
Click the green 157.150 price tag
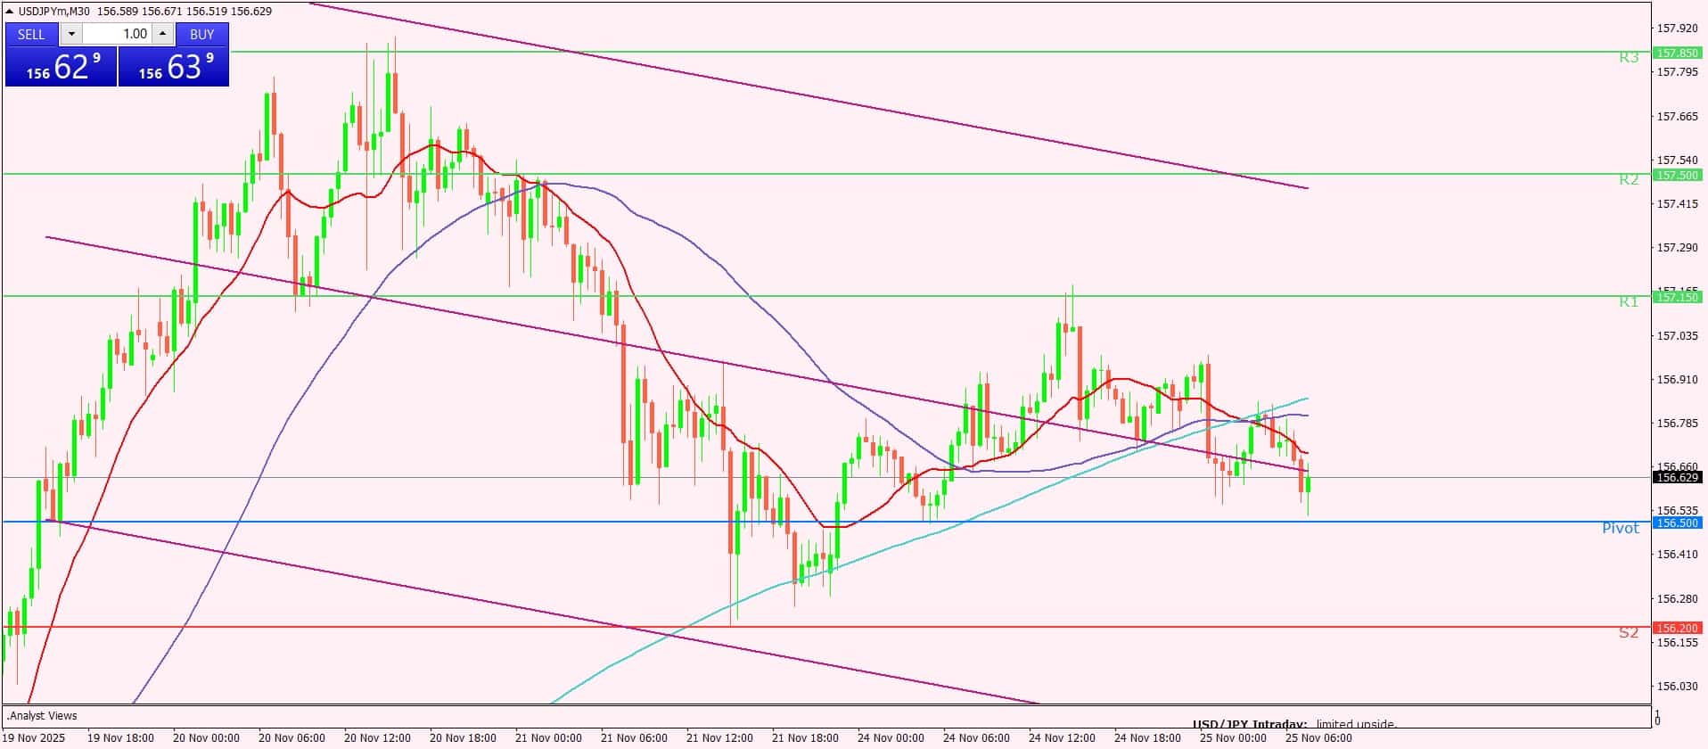pos(1677,297)
